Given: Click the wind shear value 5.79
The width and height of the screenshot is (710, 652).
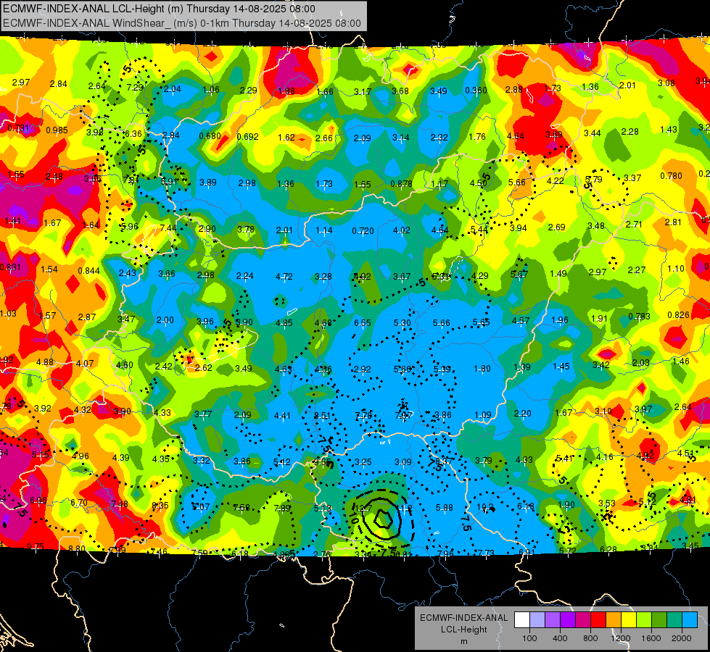Looking at the screenshot, I should [594, 179].
